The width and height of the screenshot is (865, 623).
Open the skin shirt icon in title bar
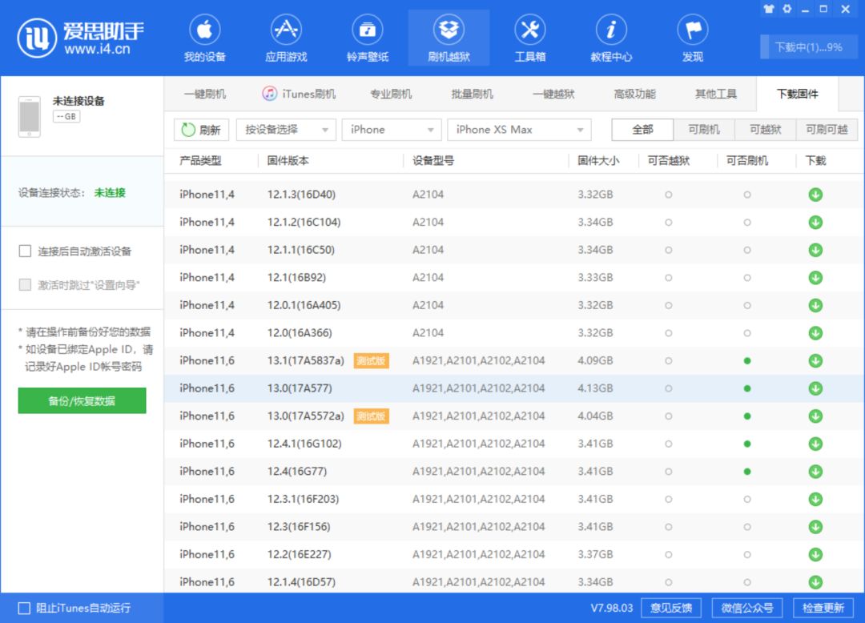click(x=769, y=9)
